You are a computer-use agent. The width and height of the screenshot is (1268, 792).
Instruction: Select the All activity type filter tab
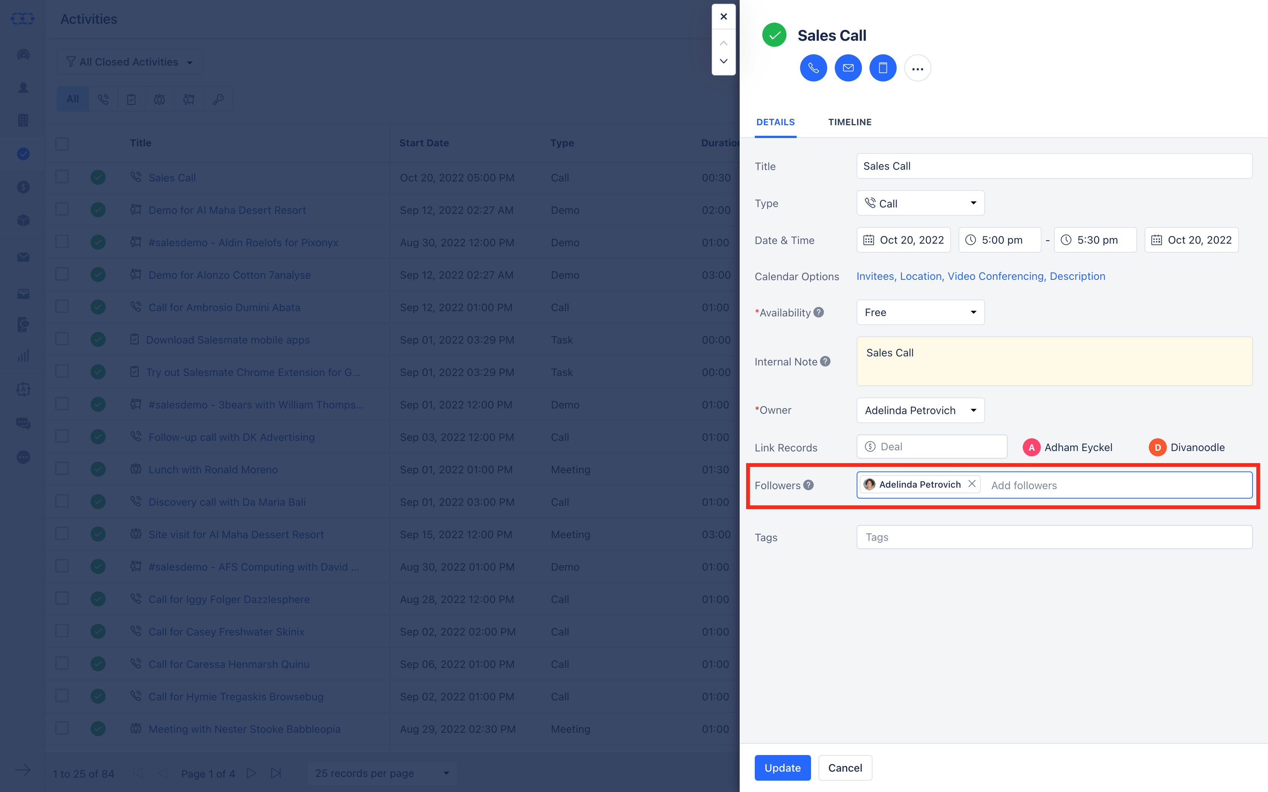click(x=73, y=99)
